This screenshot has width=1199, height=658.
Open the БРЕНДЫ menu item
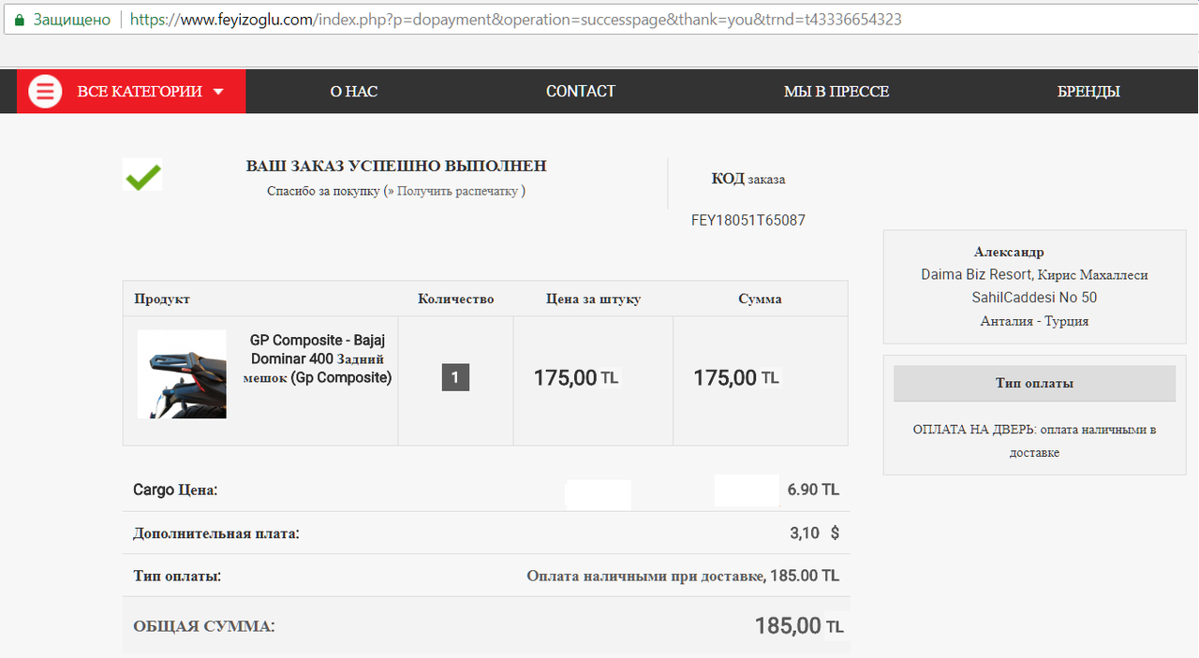click(x=1088, y=92)
